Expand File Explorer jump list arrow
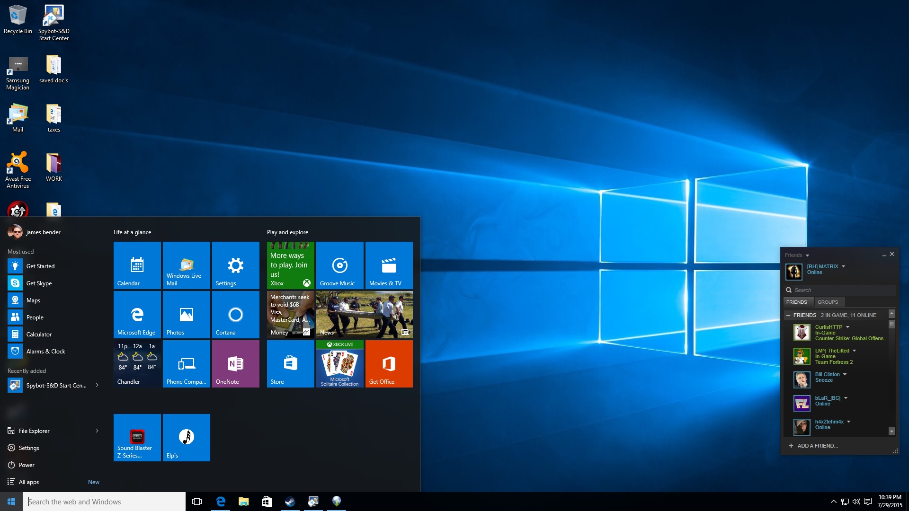The height and width of the screenshot is (511, 909). 97,431
